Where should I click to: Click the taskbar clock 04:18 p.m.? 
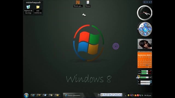[148, 95]
